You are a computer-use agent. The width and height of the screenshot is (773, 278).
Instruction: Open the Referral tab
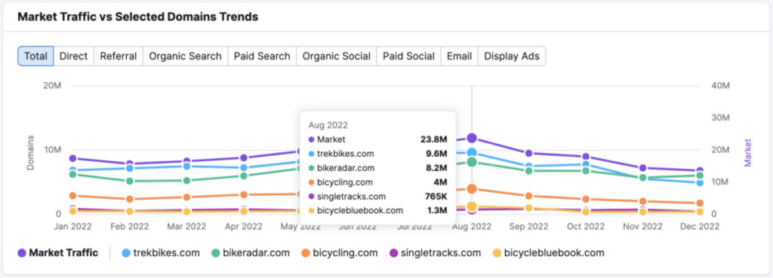pos(119,56)
